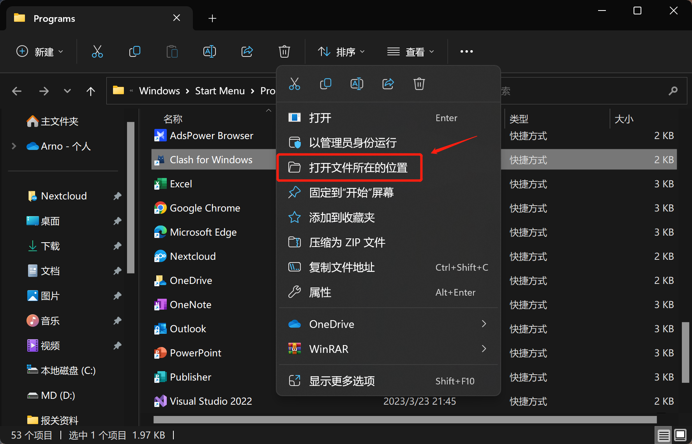This screenshot has height=444, width=692.
Task: Unpin 下载 from quick access
Action: point(117,246)
